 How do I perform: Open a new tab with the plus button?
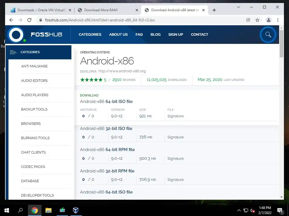[x=214, y=10]
